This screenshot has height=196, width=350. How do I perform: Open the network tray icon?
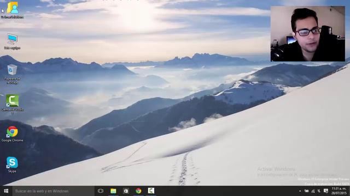pyautogui.click(x=313, y=191)
